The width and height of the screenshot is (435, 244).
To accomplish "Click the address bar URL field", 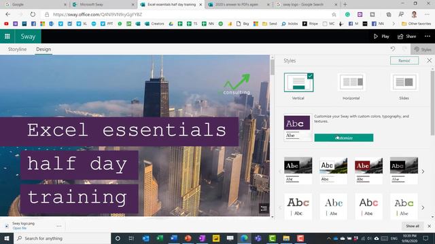I will click(189, 14).
